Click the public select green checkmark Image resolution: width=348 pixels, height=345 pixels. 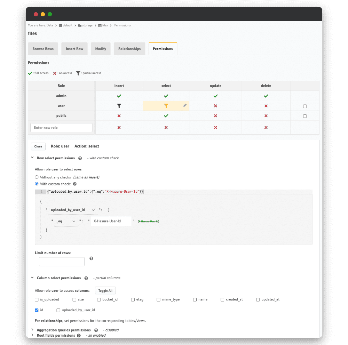(x=166, y=116)
